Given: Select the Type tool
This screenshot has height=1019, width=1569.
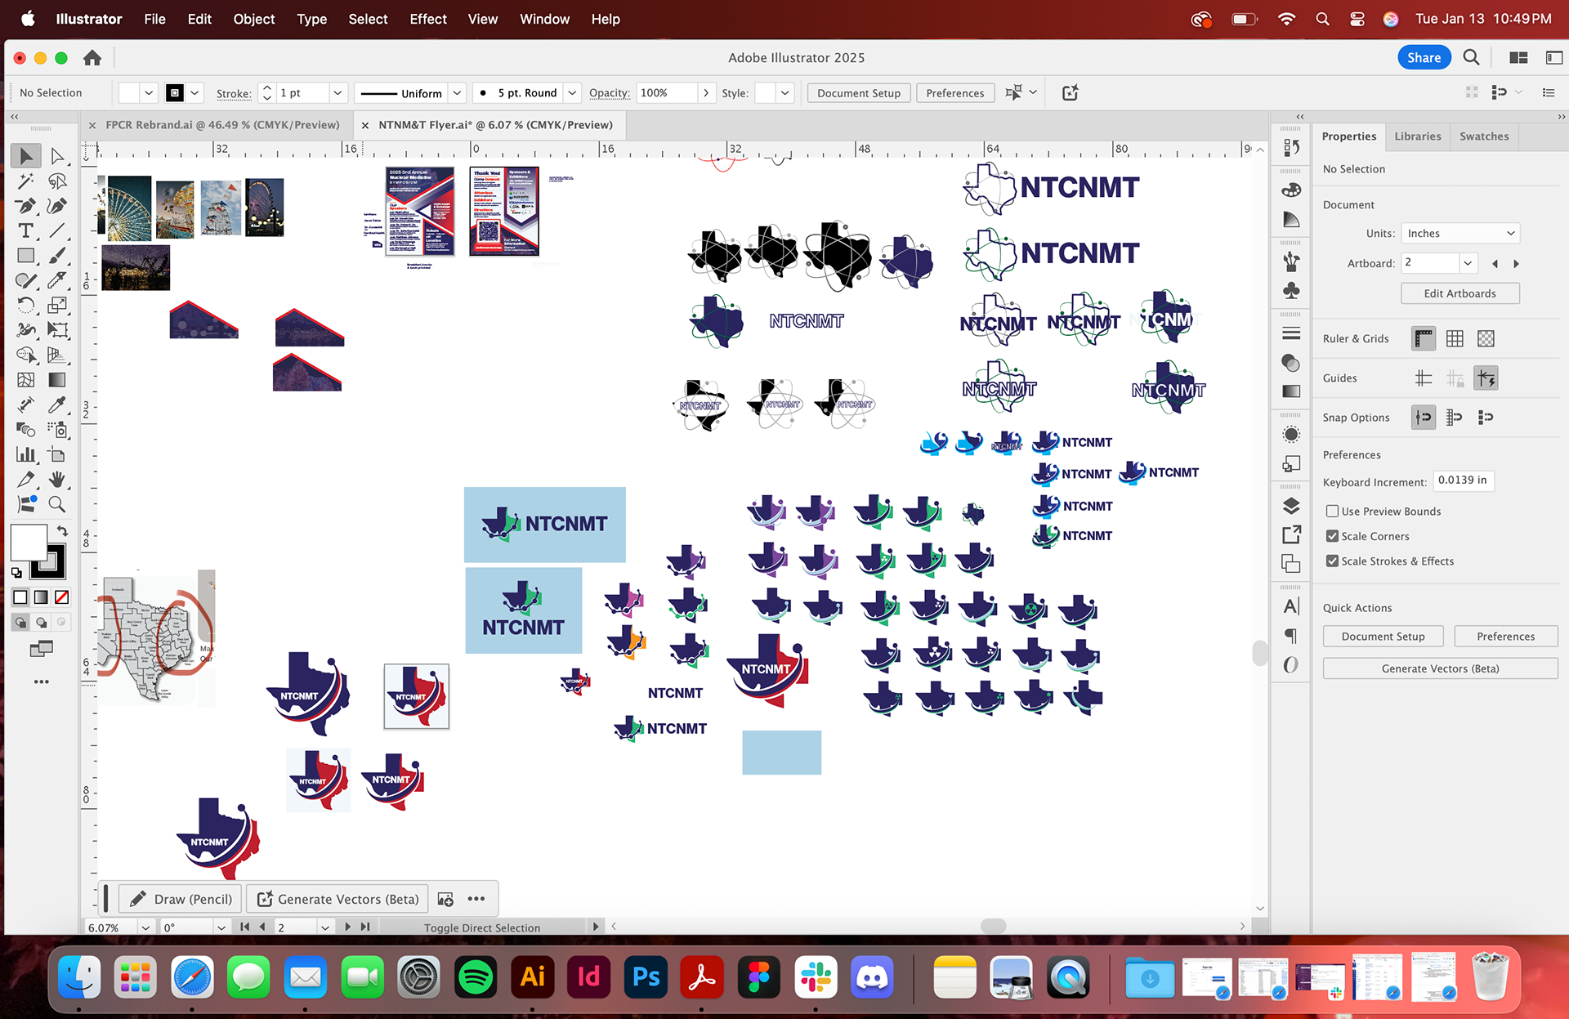Looking at the screenshot, I should click(26, 231).
